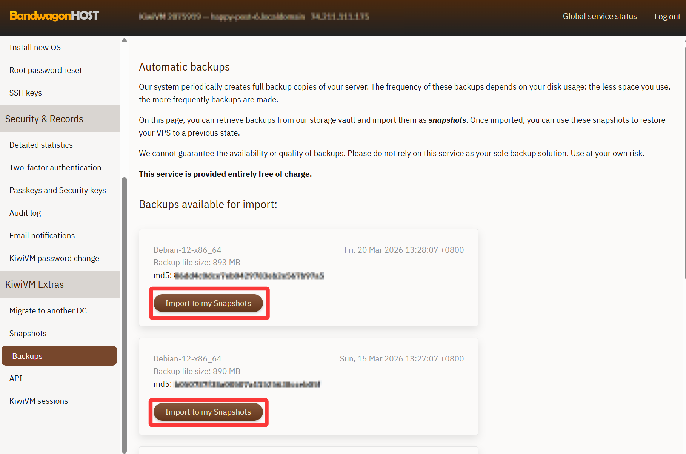Open Detailed statistics page
The height and width of the screenshot is (454, 686).
point(41,145)
